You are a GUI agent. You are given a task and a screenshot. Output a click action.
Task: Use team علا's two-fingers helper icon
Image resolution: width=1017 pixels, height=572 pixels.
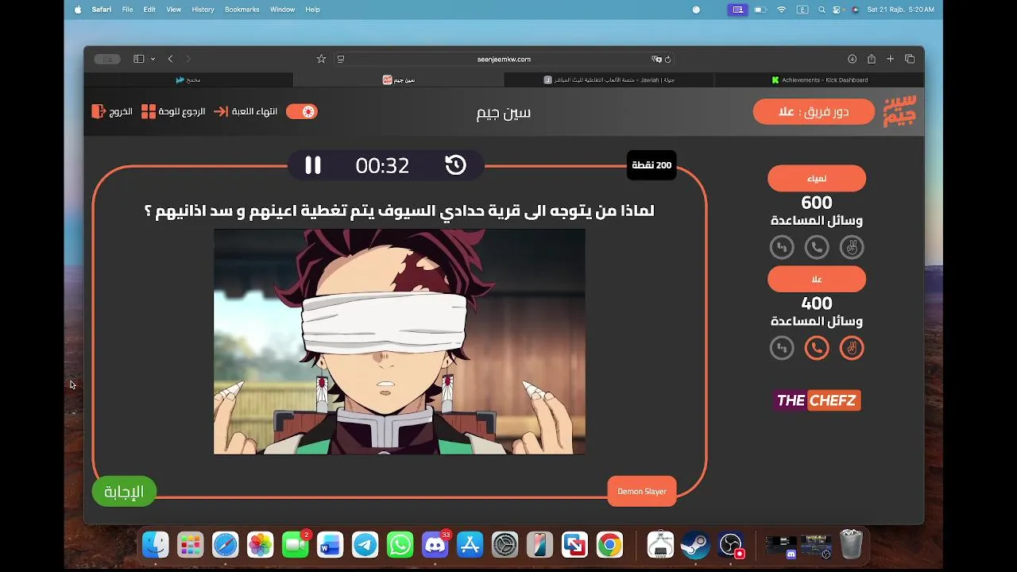[x=852, y=348]
